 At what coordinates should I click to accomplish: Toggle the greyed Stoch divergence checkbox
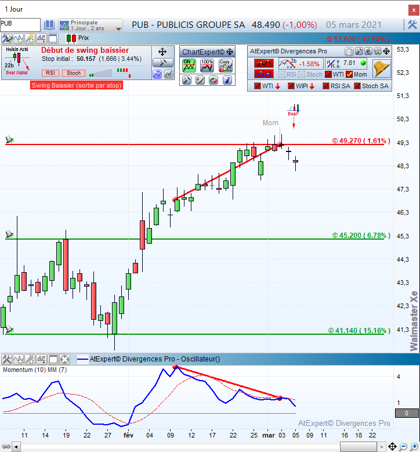point(302,74)
